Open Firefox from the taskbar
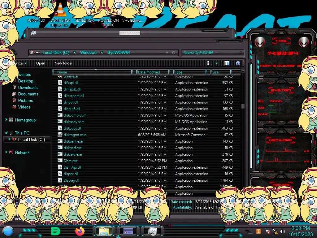317x238 pixels. click(x=80, y=231)
